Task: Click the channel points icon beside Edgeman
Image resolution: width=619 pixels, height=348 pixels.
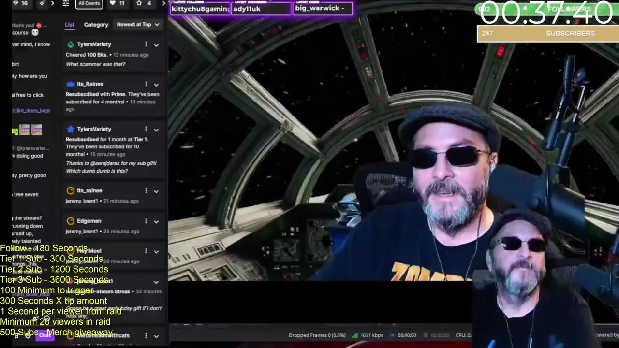Action: pyautogui.click(x=71, y=221)
